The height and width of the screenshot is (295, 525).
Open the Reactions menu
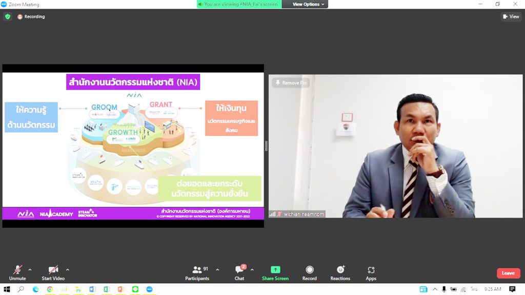point(340,272)
